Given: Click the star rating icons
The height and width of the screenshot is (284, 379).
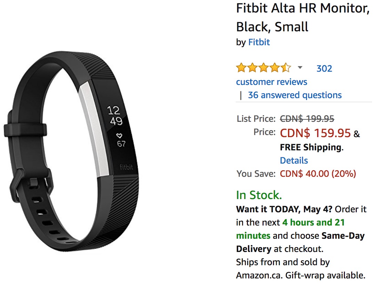Looking at the screenshot, I should (264, 68).
